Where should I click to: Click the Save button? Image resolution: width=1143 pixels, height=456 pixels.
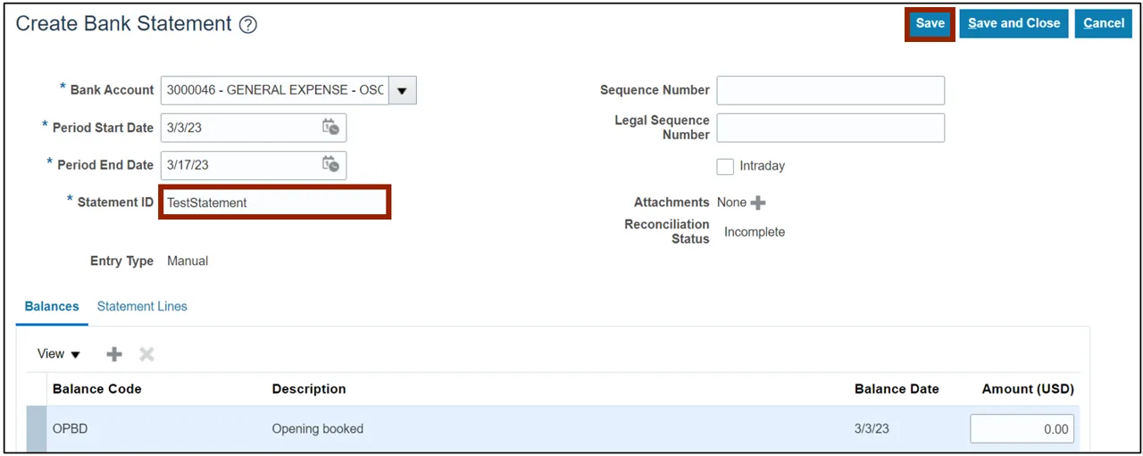click(930, 24)
